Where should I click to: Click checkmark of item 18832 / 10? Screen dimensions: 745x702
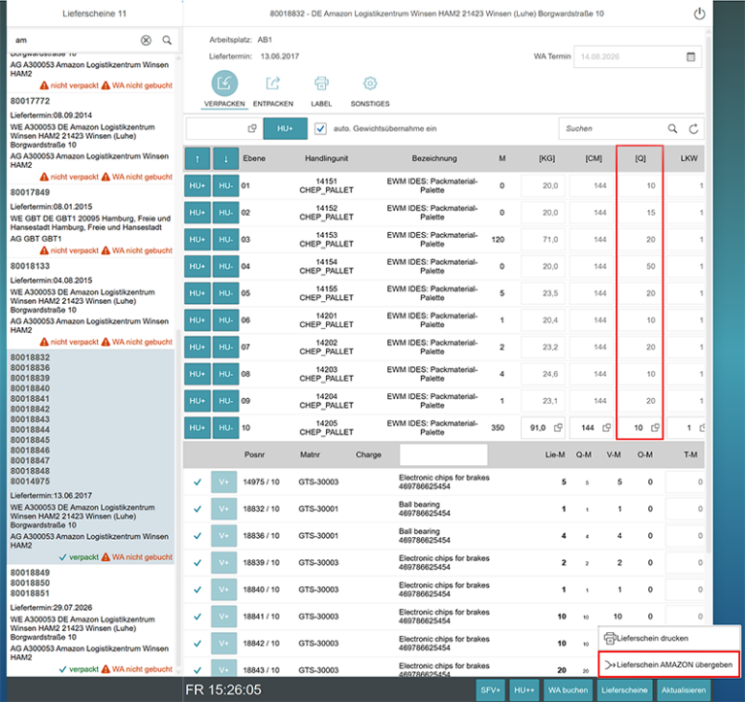197,509
